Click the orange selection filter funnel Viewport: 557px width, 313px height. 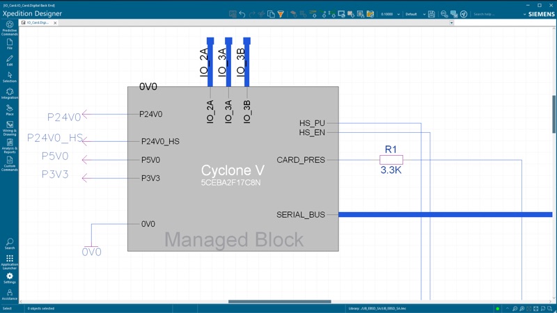coord(281,14)
